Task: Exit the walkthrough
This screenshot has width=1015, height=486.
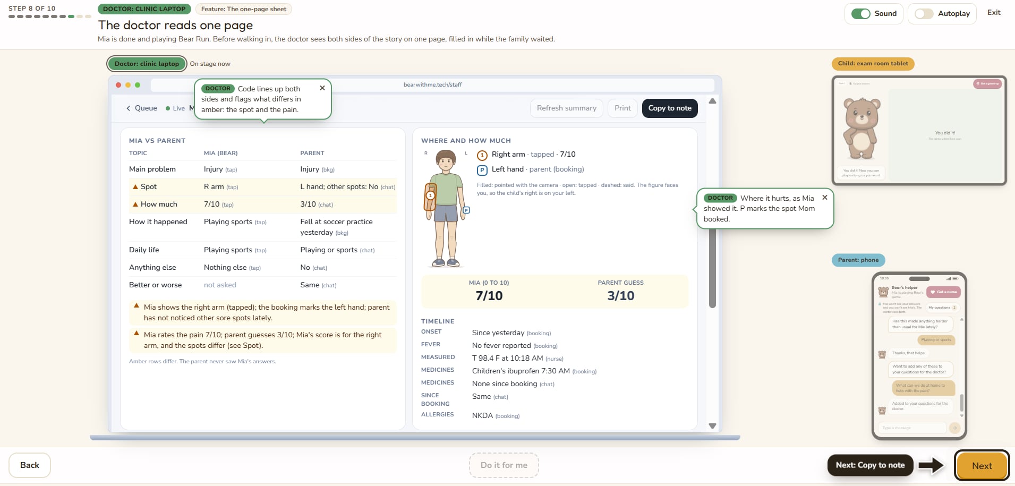Action: [994, 13]
